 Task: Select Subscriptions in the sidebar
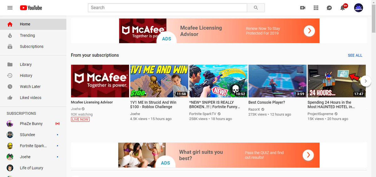click(x=33, y=46)
